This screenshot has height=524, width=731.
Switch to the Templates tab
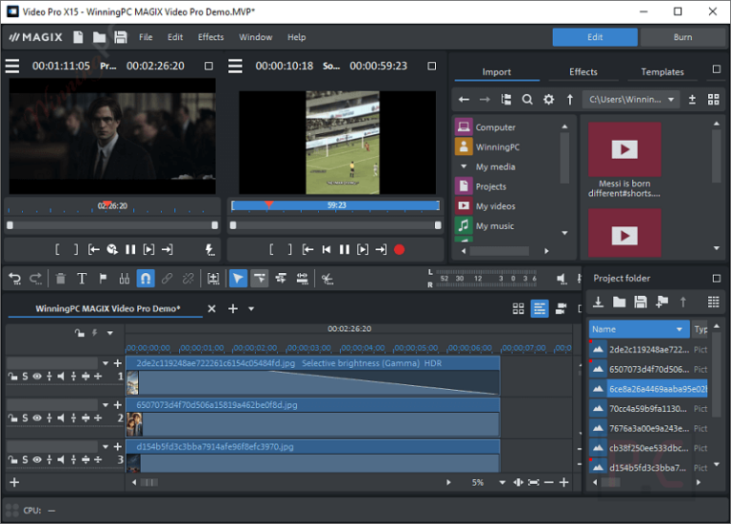pos(662,71)
